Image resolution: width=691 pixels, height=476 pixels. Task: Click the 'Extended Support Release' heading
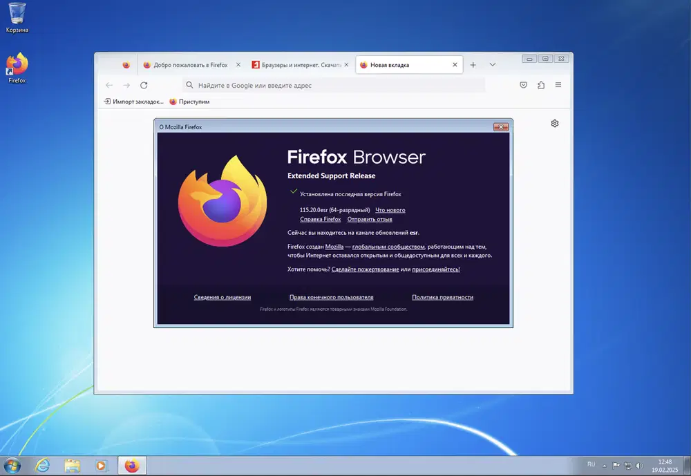(332, 175)
